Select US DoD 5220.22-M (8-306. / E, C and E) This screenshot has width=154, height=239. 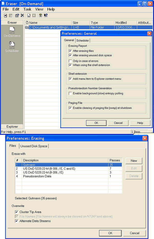(69, 169)
